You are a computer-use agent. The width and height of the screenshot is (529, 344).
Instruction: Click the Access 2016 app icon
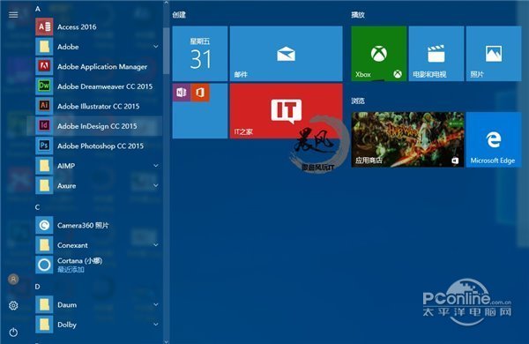pos(44,26)
